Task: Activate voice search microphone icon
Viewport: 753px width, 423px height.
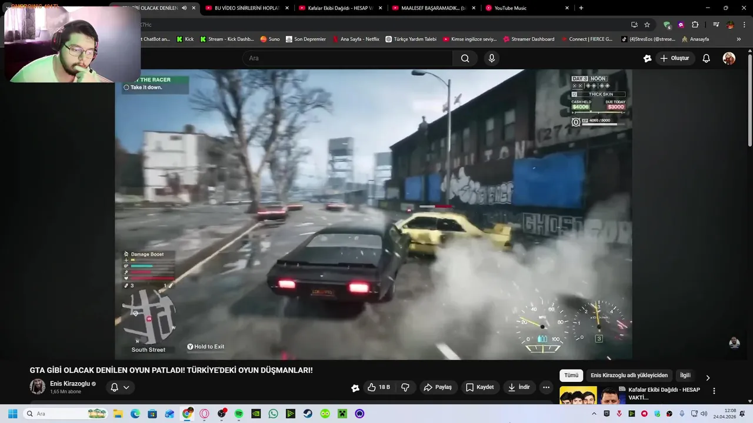Action: click(492, 58)
